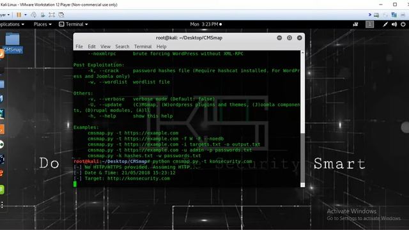The width and height of the screenshot is (409, 230).
Task: Select the CMSmap folder on the desktop
Action: [13, 43]
